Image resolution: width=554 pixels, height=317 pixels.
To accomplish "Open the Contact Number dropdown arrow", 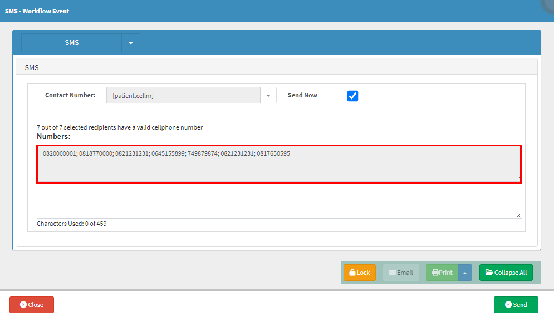I will point(268,95).
